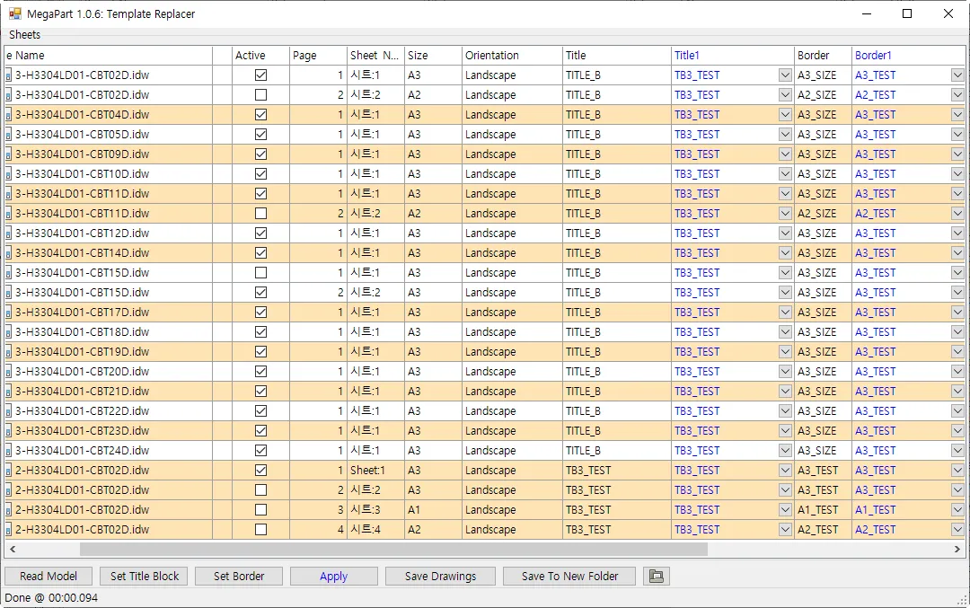Image resolution: width=970 pixels, height=608 pixels.
Task: Click the Title1 column header
Action: pyautogui.click(x=733, y=55)
